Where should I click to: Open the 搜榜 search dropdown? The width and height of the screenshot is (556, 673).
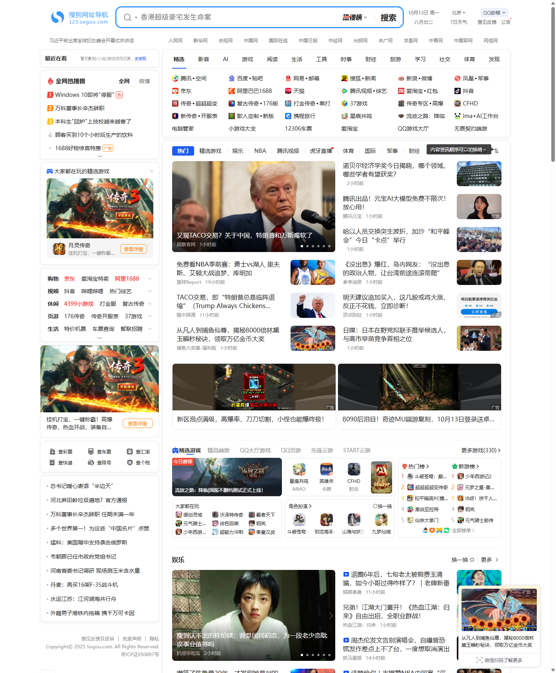(355, 17)
